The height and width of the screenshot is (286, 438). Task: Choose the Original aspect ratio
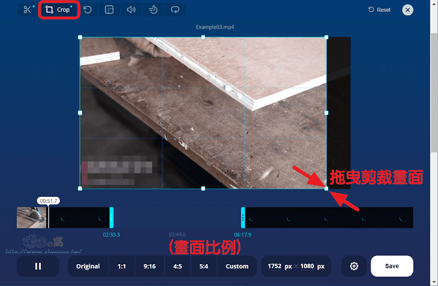click(x=88, y=266)
